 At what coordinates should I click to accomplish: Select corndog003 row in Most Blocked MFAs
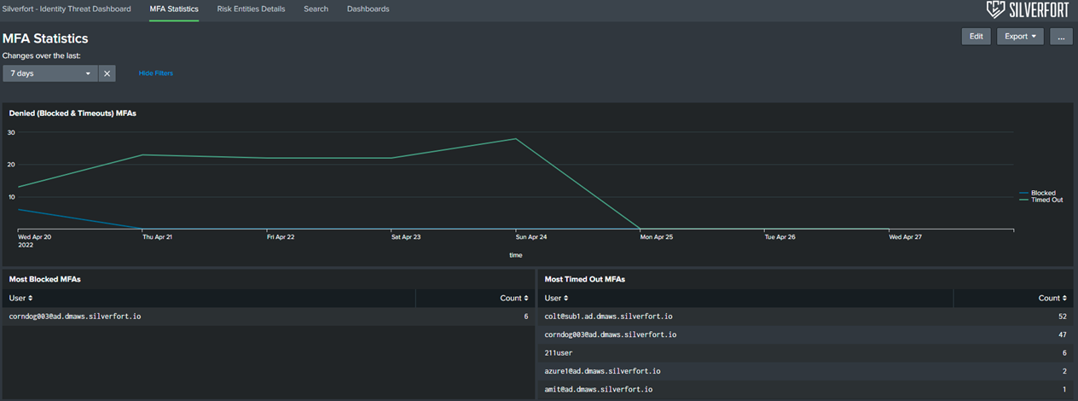[268, 317]
